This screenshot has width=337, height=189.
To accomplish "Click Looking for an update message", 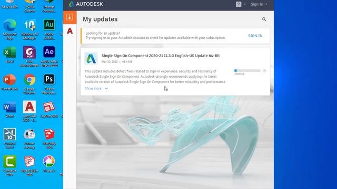I will click(x=103, y=33).
